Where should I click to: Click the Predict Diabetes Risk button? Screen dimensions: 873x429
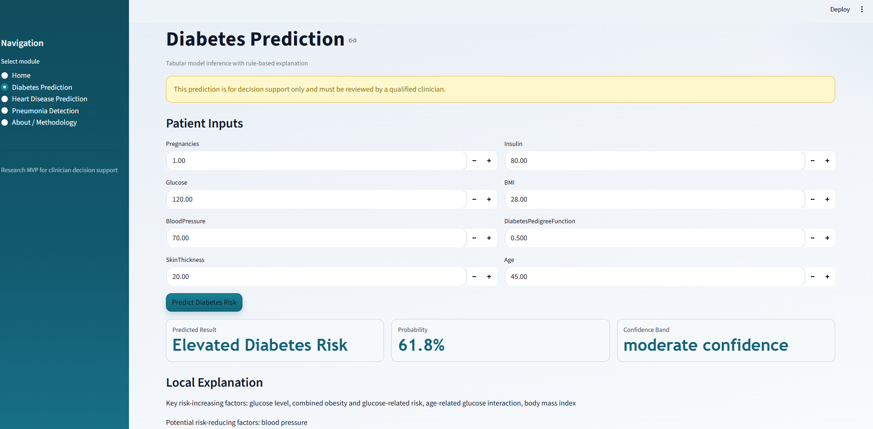click(204, 302)
